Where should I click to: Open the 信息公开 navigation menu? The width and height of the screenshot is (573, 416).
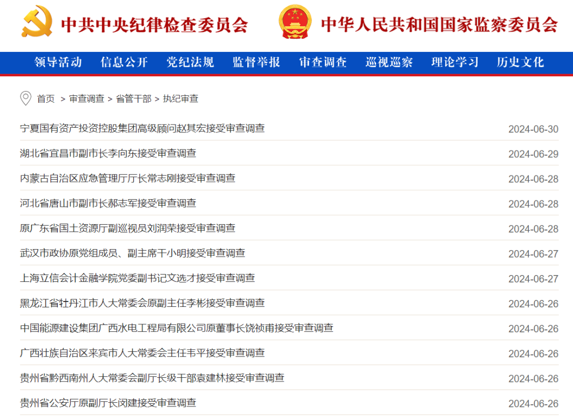[x=124, y=63]
